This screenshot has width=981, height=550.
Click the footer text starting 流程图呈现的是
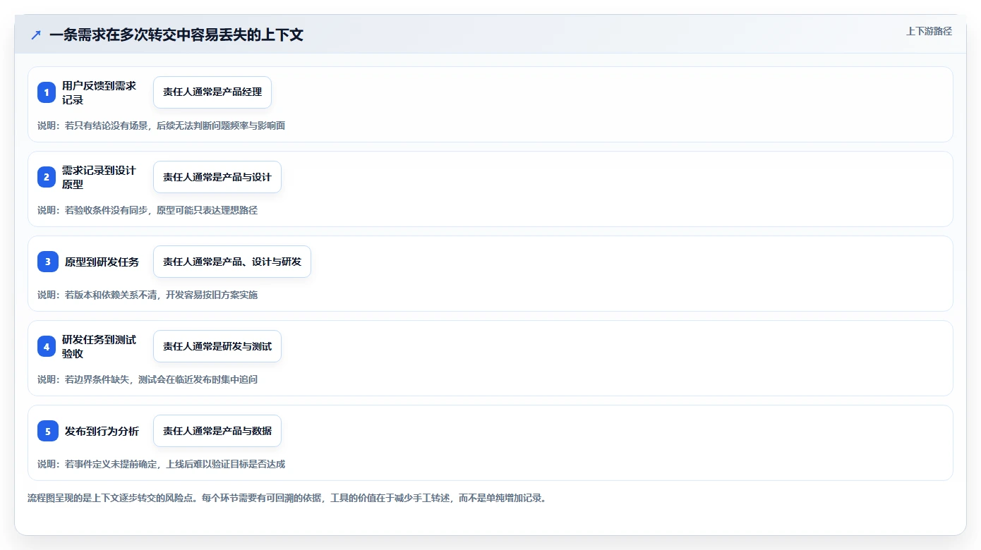(287, 498)
